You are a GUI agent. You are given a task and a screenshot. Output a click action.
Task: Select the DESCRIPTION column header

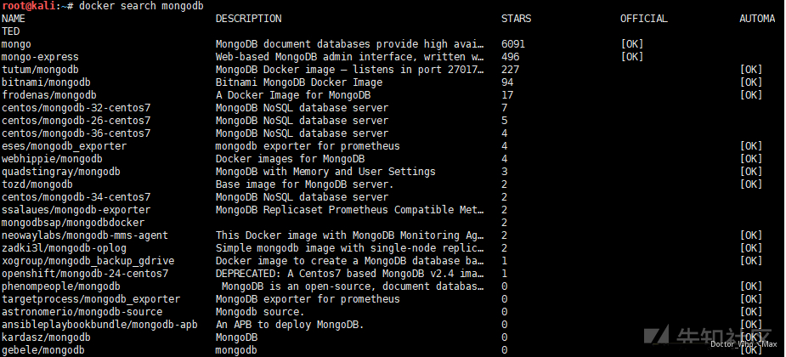tap(249, 19)
